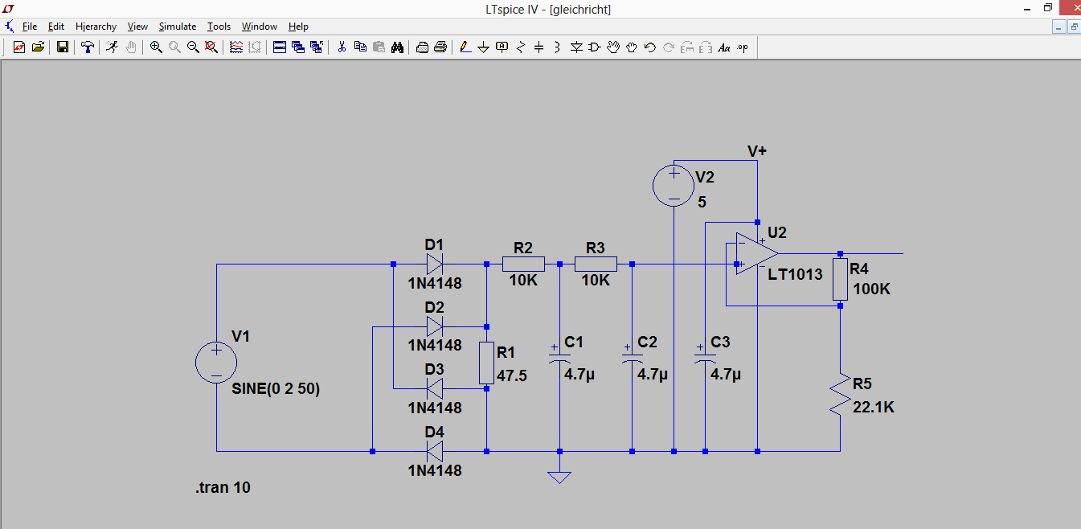Open the Hierarchy menu

point(96,27)
